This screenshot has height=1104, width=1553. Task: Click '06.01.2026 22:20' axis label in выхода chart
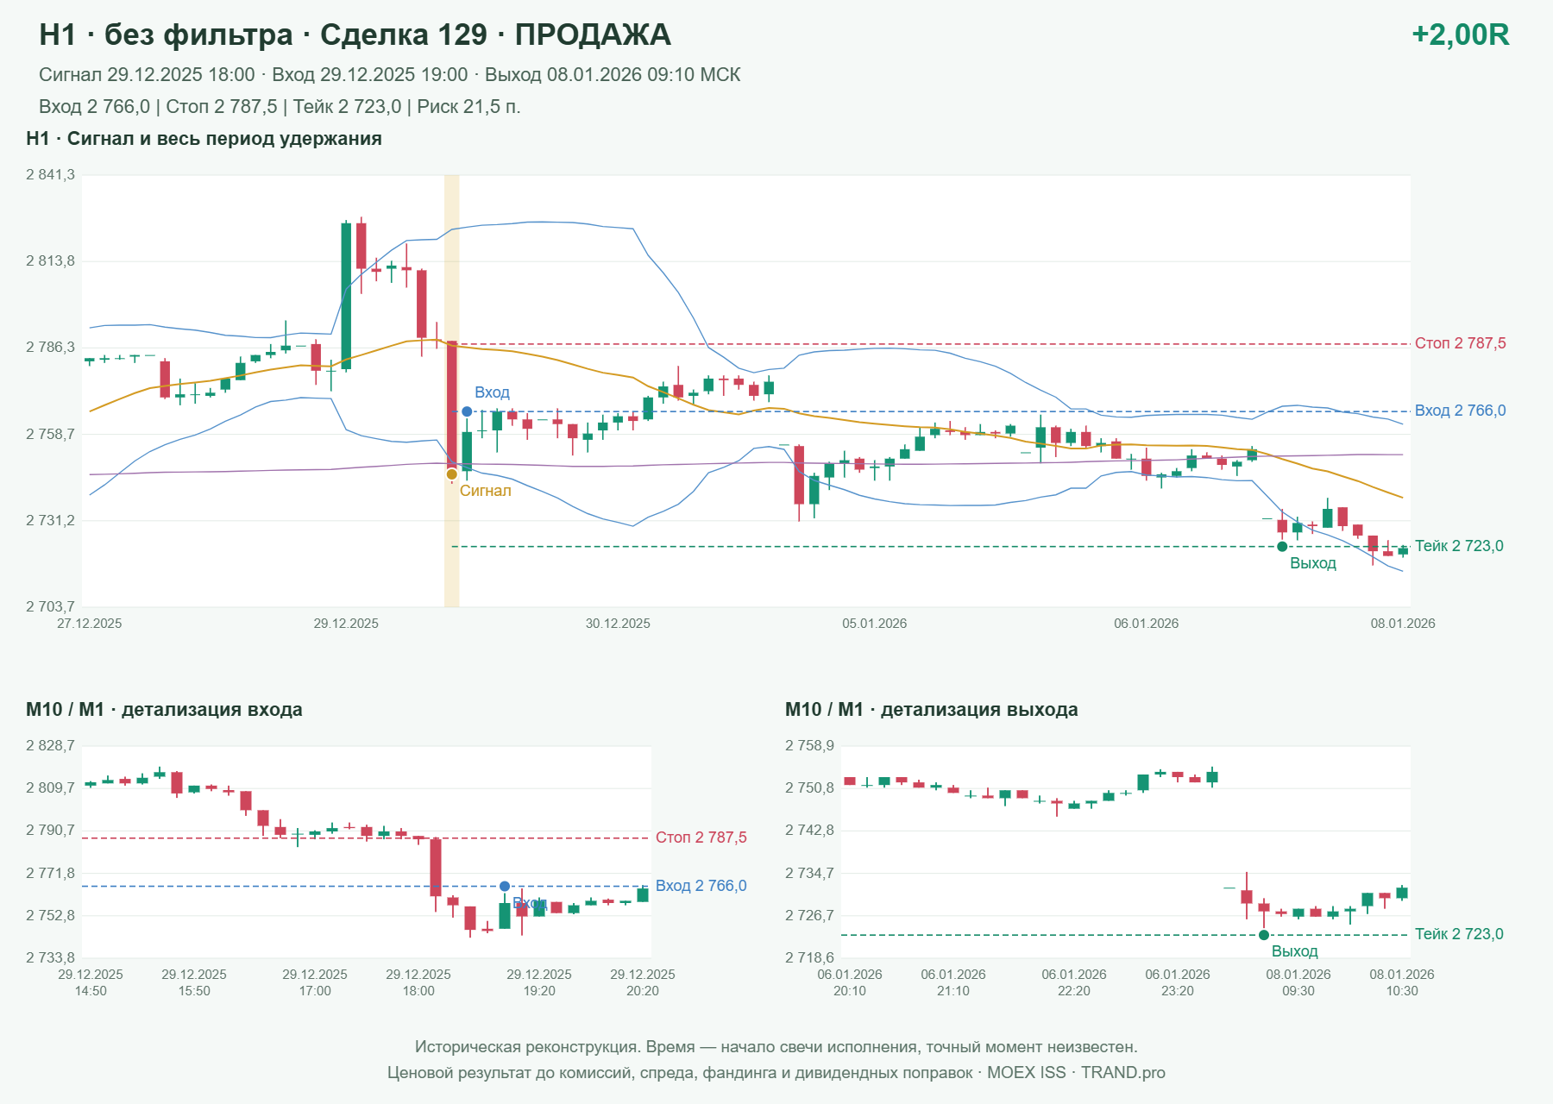coord(1074,982)
